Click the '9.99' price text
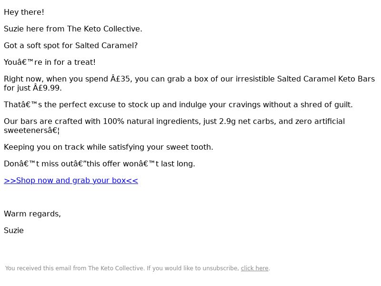The height and width of the screenshot is (286, 381). coord(51,88)
